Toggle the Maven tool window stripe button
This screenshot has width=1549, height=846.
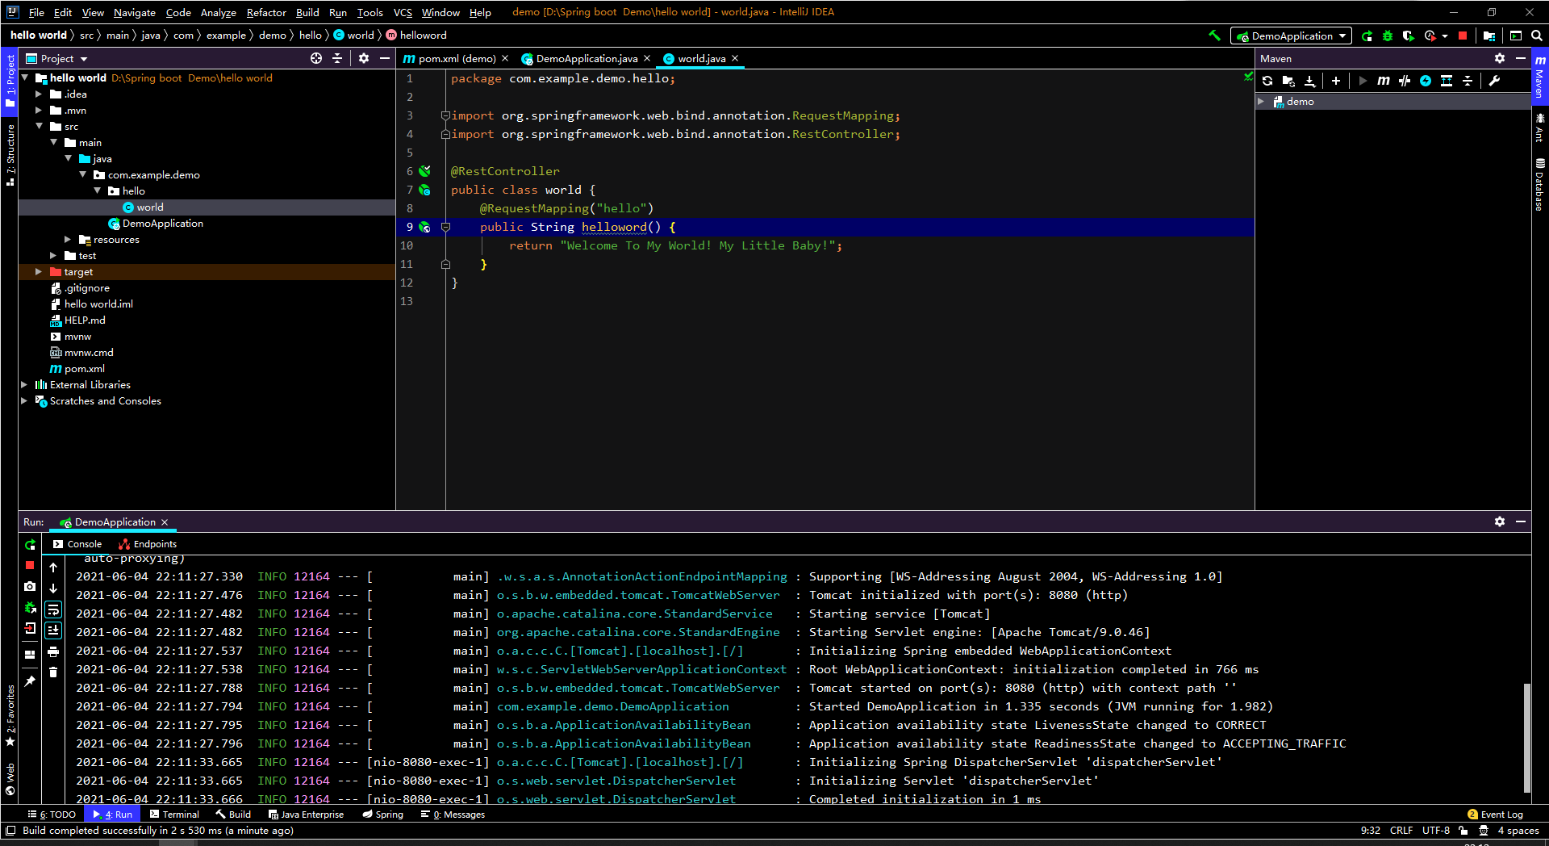point(1540,77)
